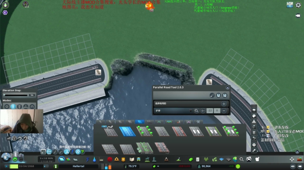The width and height of the screenshot is (304, 170).
Task: Open the garbage and industry menu
Action: [101, 159]
